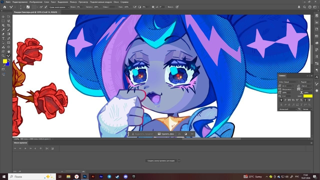Open brush preset 'Сухая, много краски' dropdown
320x180 pixels.
click(59, 7)
